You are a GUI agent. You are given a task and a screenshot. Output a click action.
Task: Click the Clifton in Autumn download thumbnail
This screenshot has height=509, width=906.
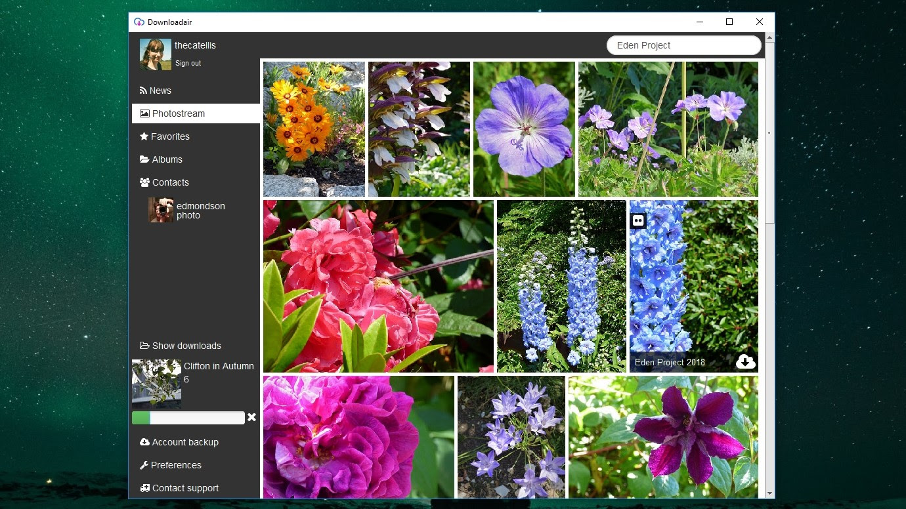pos(156,384)
